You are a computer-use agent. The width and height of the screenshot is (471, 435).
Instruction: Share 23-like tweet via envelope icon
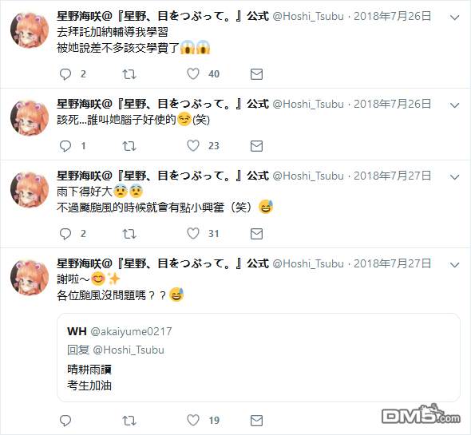[x=256, y=146]
